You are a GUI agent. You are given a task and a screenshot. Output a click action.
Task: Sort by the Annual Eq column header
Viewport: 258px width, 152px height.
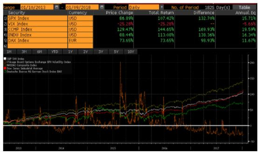click(245, 13)
